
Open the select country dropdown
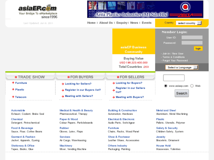(189, 23)
